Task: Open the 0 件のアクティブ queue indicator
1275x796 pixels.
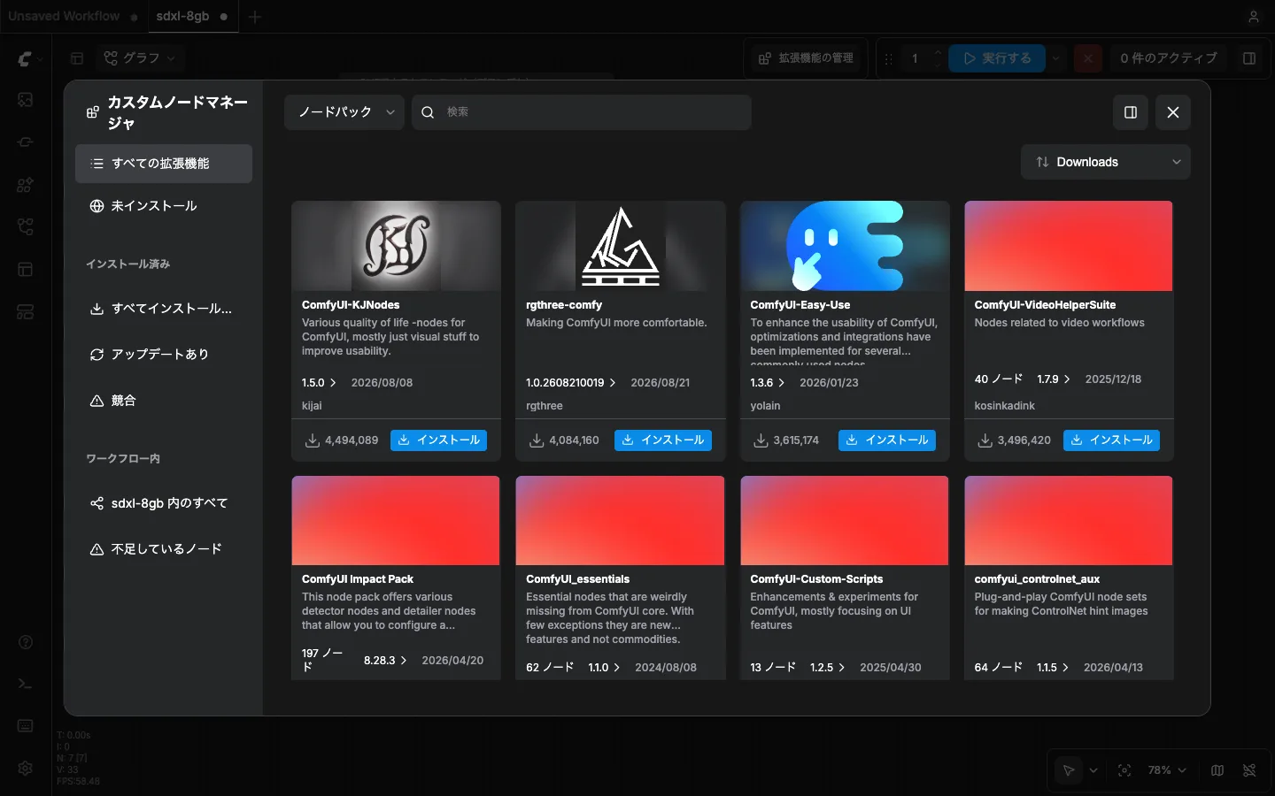Action: (1168, 58)
